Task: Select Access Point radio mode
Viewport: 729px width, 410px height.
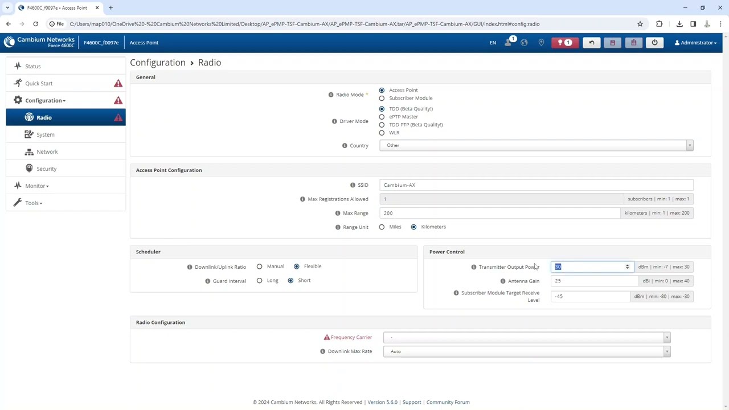Action: (x=382, y=90)
